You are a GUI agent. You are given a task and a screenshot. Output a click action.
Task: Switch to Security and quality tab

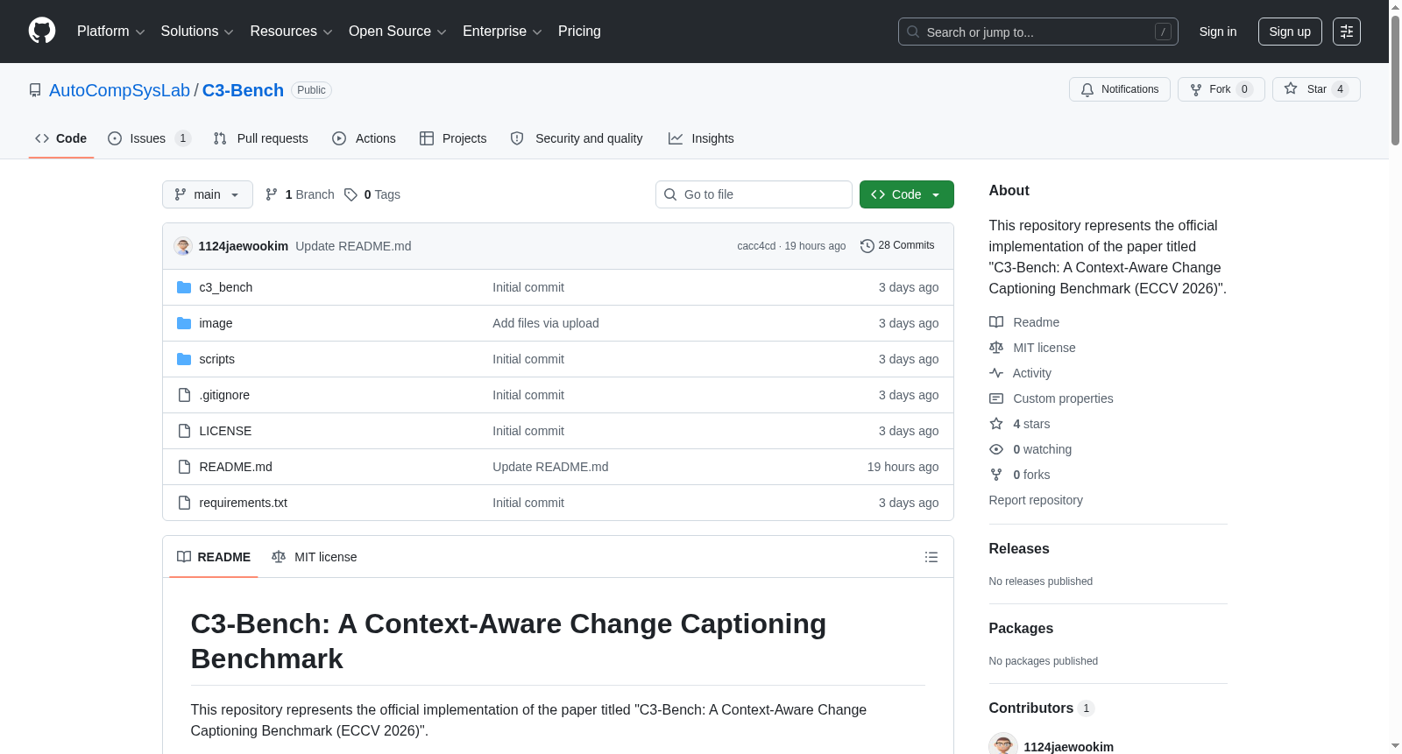coord(577,138)
